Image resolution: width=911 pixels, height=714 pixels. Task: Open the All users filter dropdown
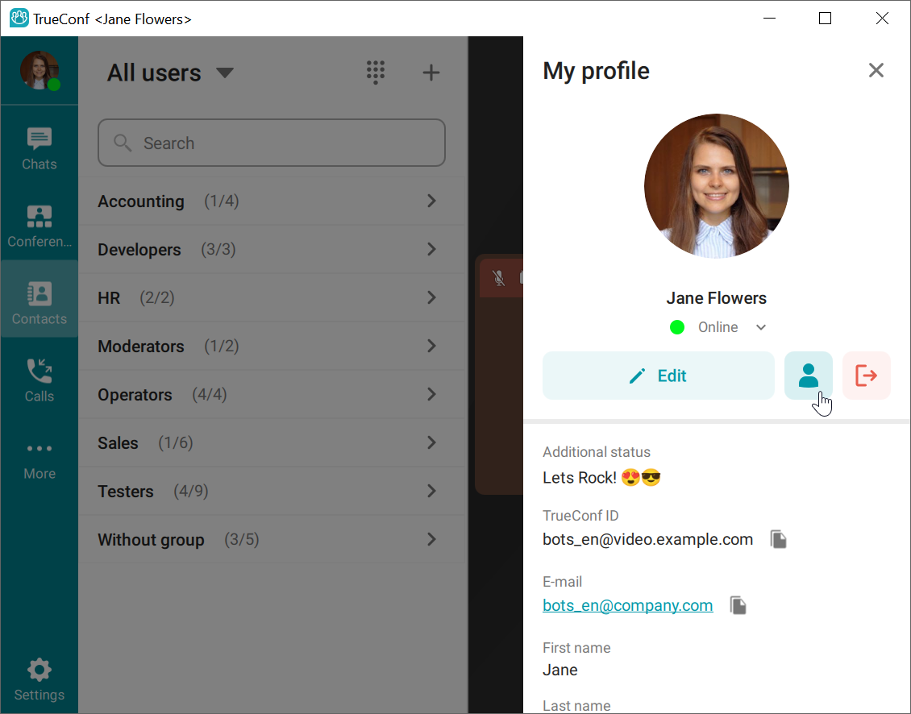coord(170,73)
